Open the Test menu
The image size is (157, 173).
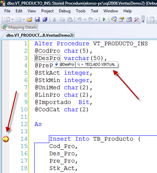[x=94, y=11]
